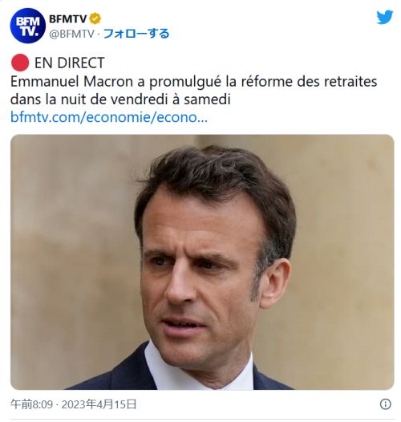This screenshot has width=401, height=422.
Task: Click the name Emmanuel Macron in tweet text
Action: [72, 82]
